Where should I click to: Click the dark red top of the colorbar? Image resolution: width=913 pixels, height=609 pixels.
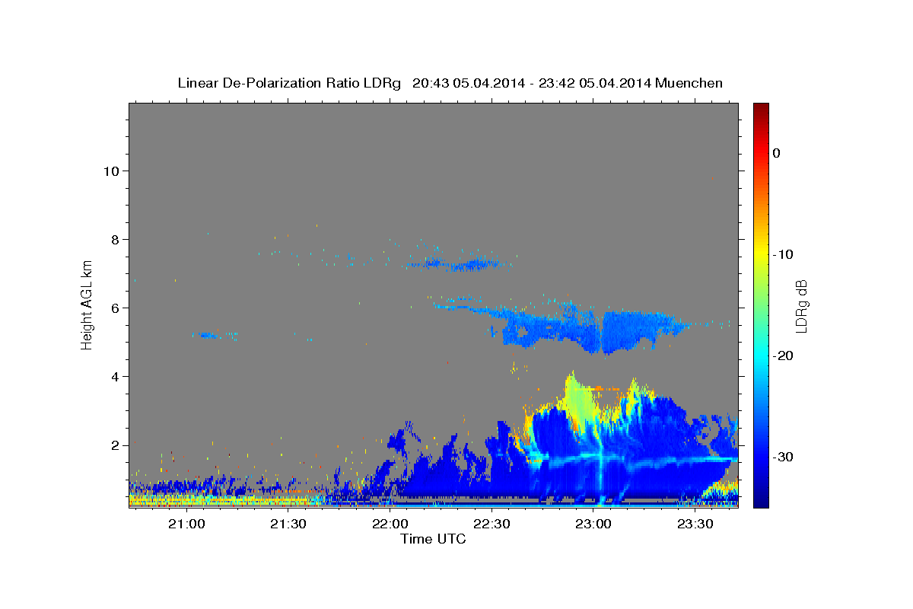pos(761,108)
